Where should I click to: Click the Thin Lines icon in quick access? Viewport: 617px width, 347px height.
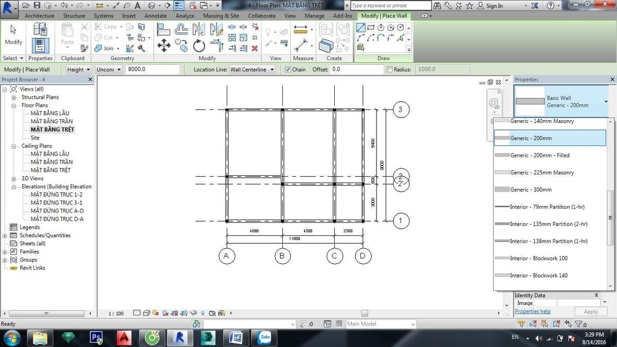[179, 6]
